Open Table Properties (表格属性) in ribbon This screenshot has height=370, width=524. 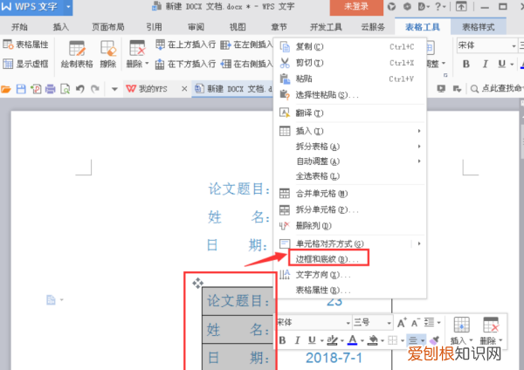tap(25, 45)
